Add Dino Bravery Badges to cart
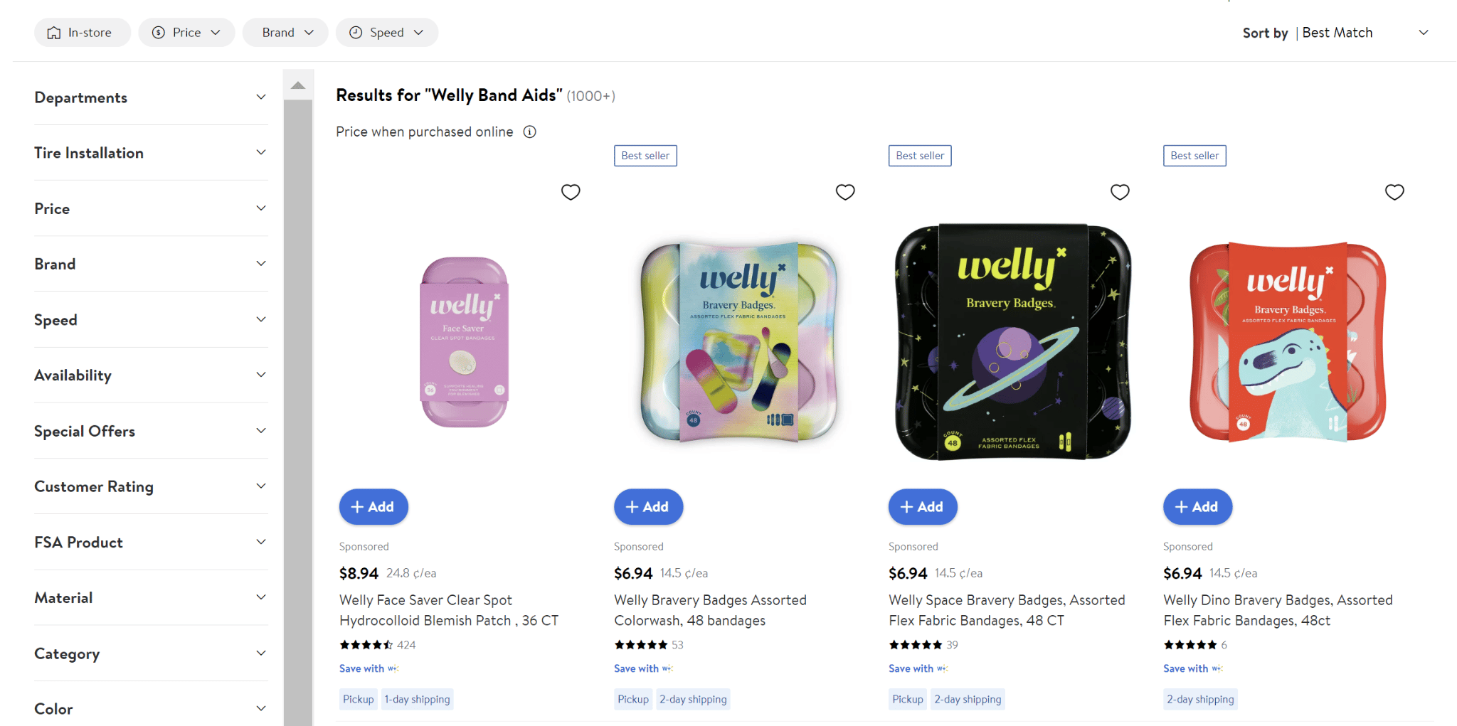 coord(1197,507)
